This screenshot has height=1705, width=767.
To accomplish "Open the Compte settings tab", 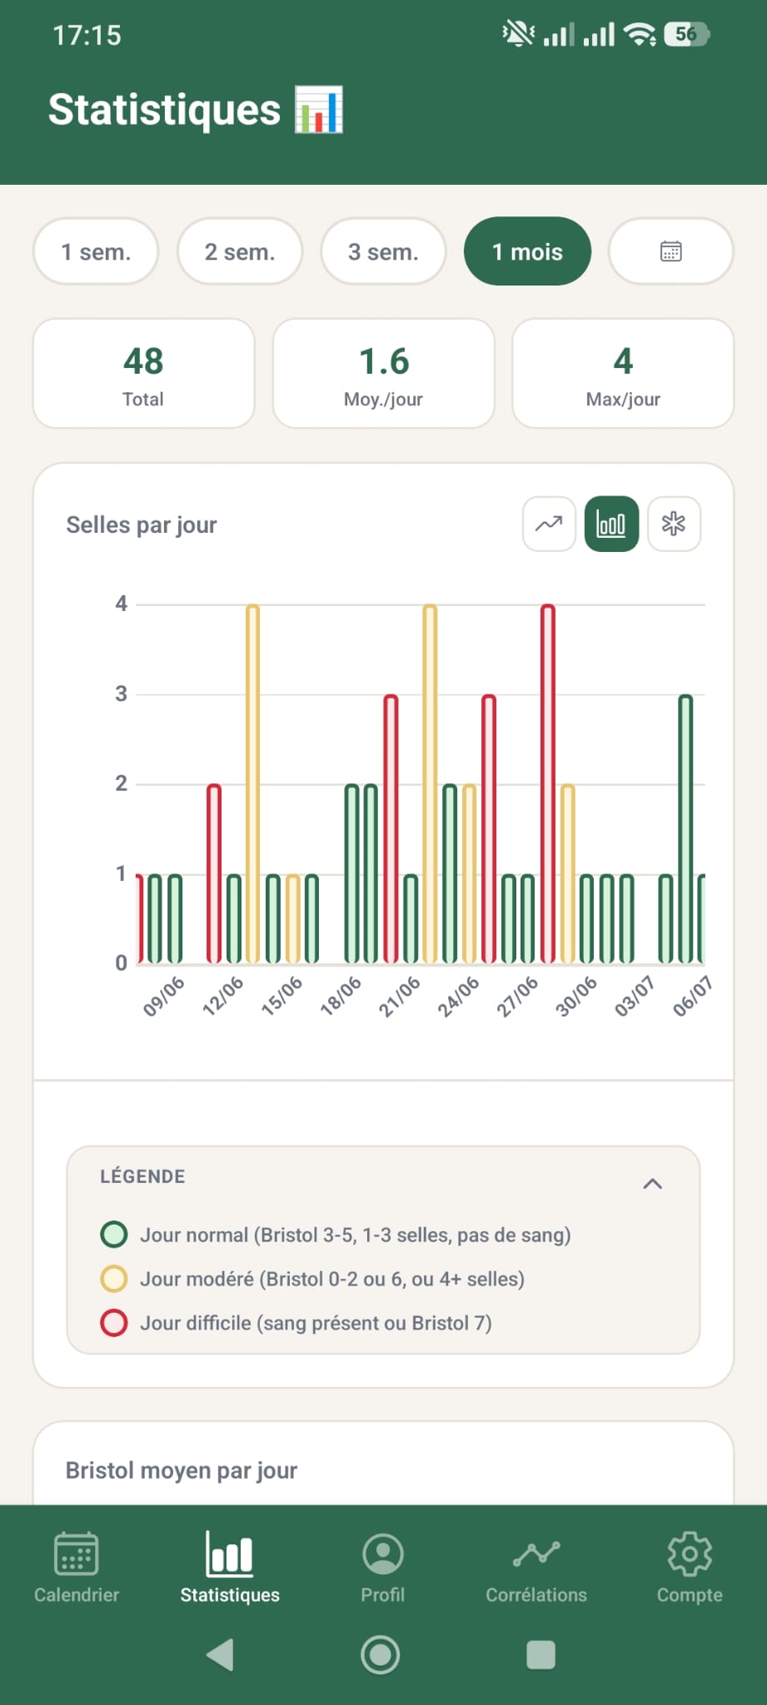I will (x=690, y=1568).
